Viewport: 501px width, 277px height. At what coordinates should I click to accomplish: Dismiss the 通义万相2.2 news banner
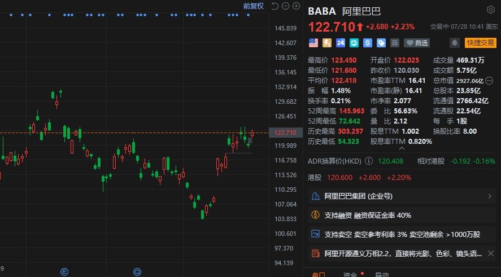491,253
